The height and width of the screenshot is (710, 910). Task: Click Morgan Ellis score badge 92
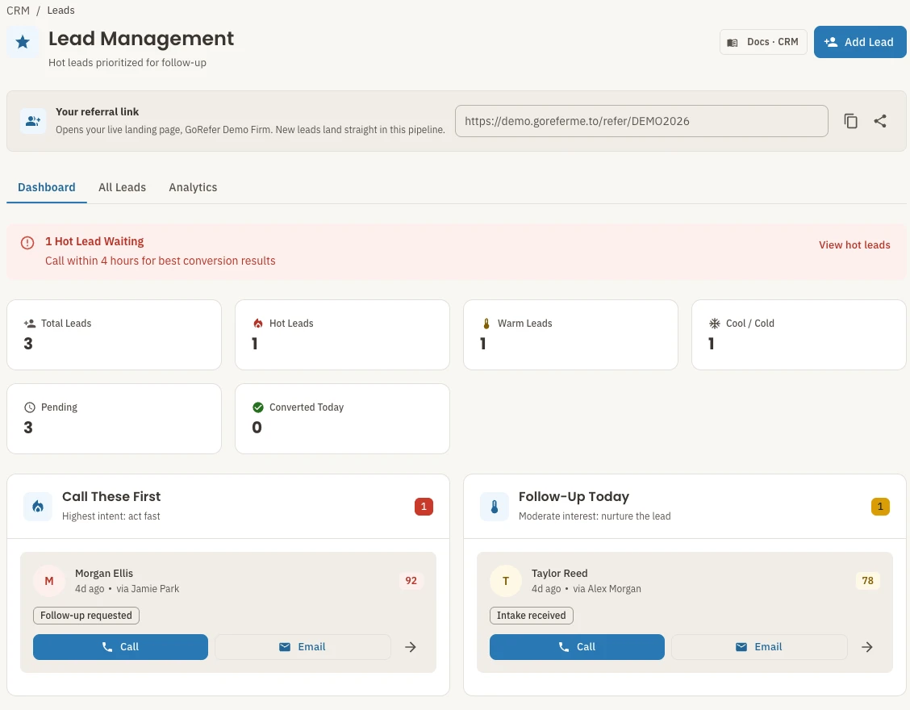[x=411, y=581]
